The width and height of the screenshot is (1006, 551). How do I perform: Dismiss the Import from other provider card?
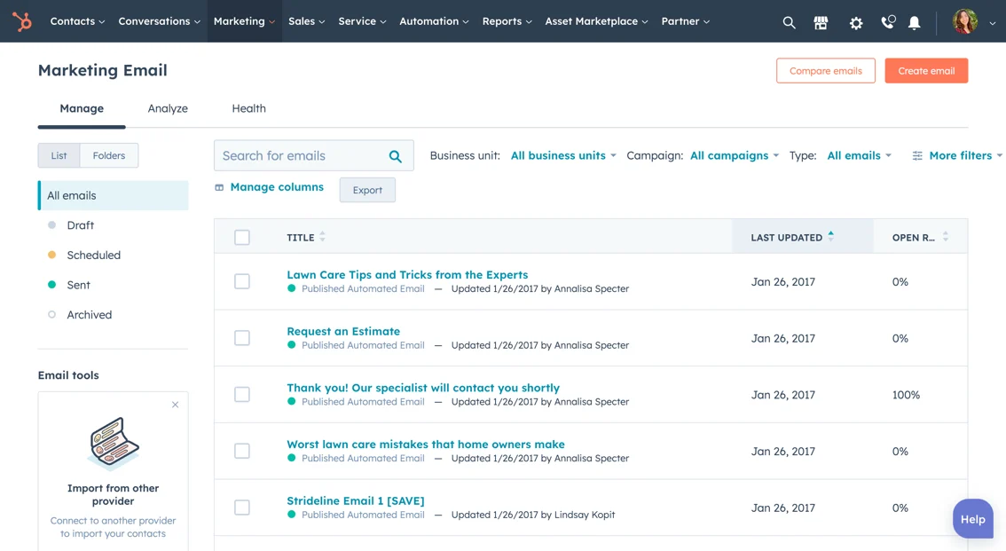pyautogui.click(x=175, y=405)
